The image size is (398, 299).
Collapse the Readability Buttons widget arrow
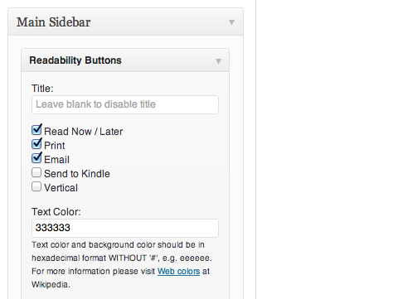click(x=218, y=61)
